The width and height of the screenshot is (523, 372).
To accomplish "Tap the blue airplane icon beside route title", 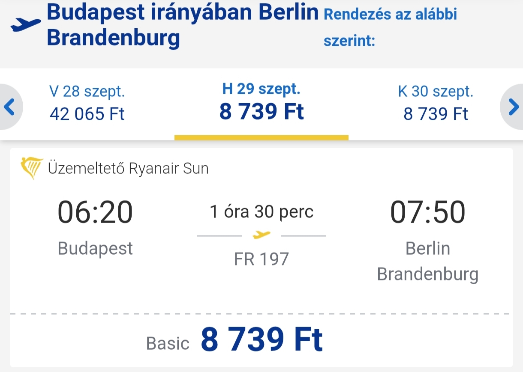I will click(x=26, y=25).
